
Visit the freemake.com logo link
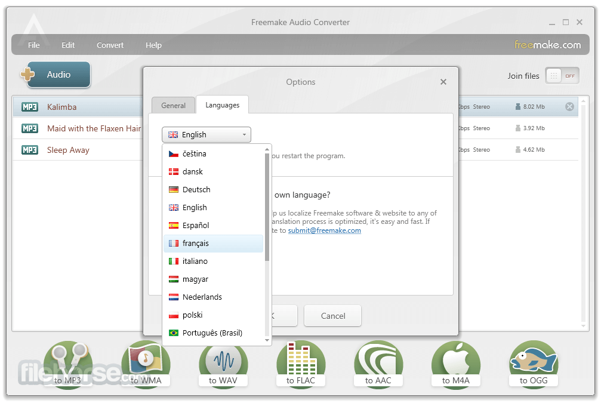[x=547, y=45]
